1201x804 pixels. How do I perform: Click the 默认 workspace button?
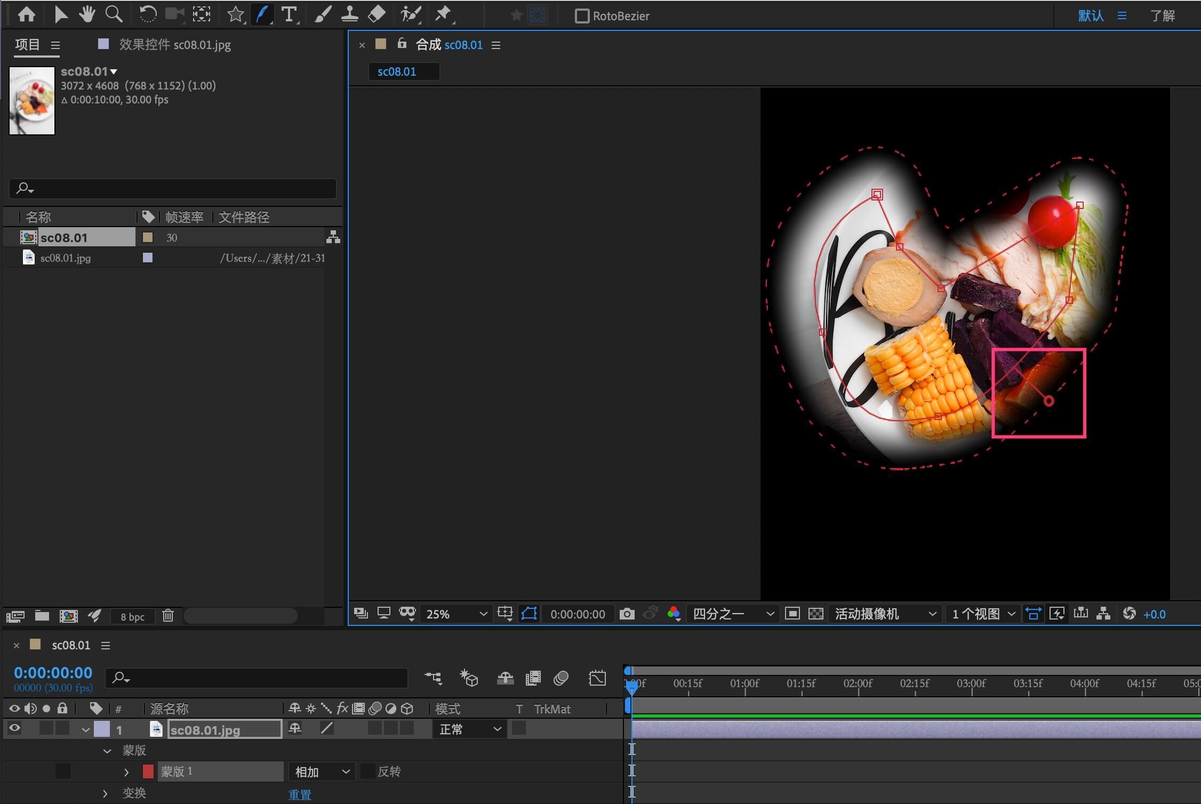pyautogui.click(x=1091, y=15)
